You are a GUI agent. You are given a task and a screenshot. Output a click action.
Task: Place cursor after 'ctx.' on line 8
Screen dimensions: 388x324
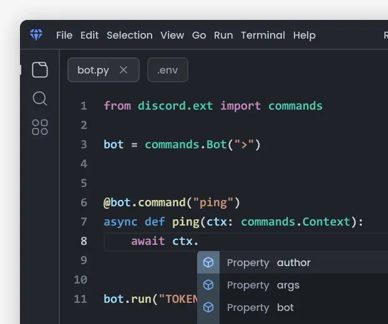tap(200, 241)
